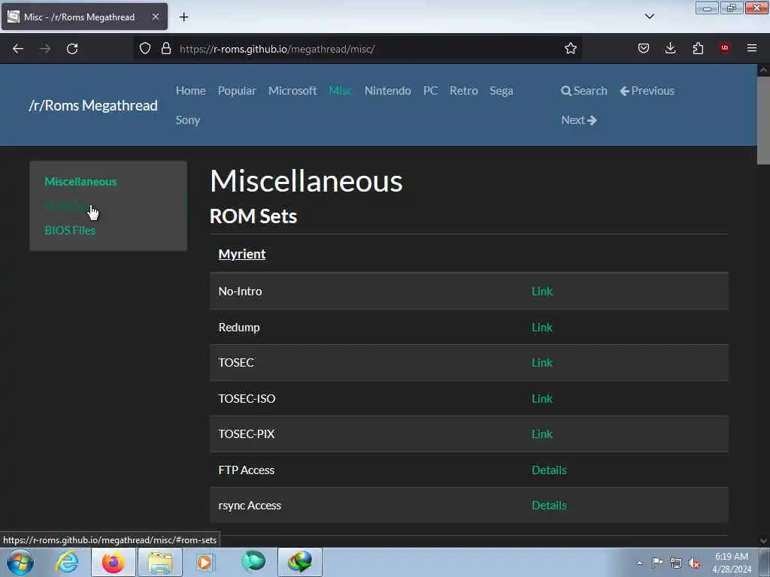Image resolution: width=770 pixels, height=577 pixels.
Task: Open the Sega nav item
Action: (x=501, y=91)
